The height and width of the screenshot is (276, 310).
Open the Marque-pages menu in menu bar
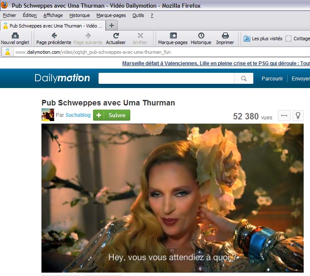tap(111, 15)
